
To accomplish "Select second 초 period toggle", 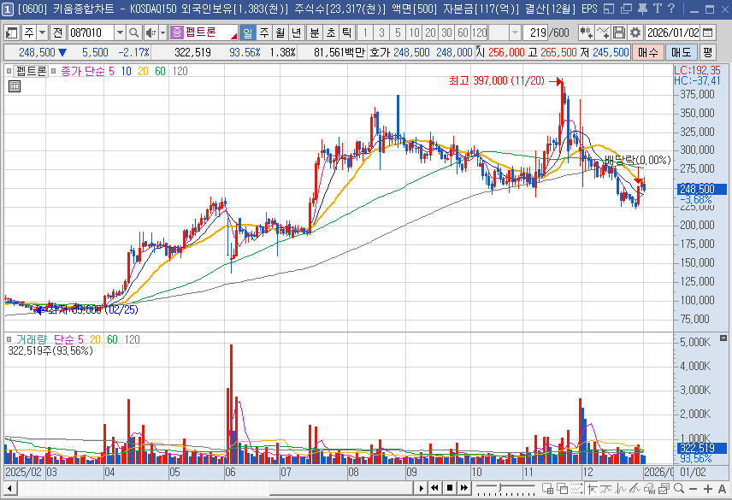I will [331, 32].
